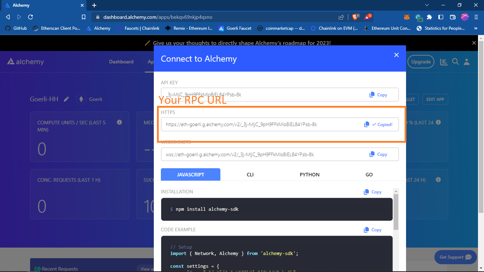This screenshot has width=484, height=272.
Task: Click the WEBSOCKETS URL field
Action: click(x=280, y=154)
